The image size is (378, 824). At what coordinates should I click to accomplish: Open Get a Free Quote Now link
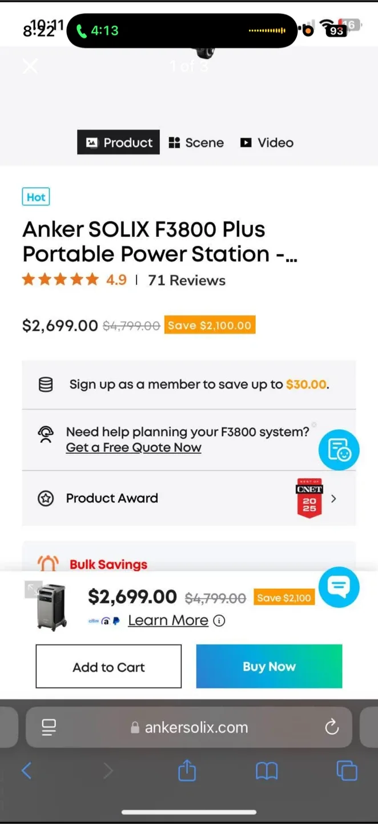tap(134, 447)
